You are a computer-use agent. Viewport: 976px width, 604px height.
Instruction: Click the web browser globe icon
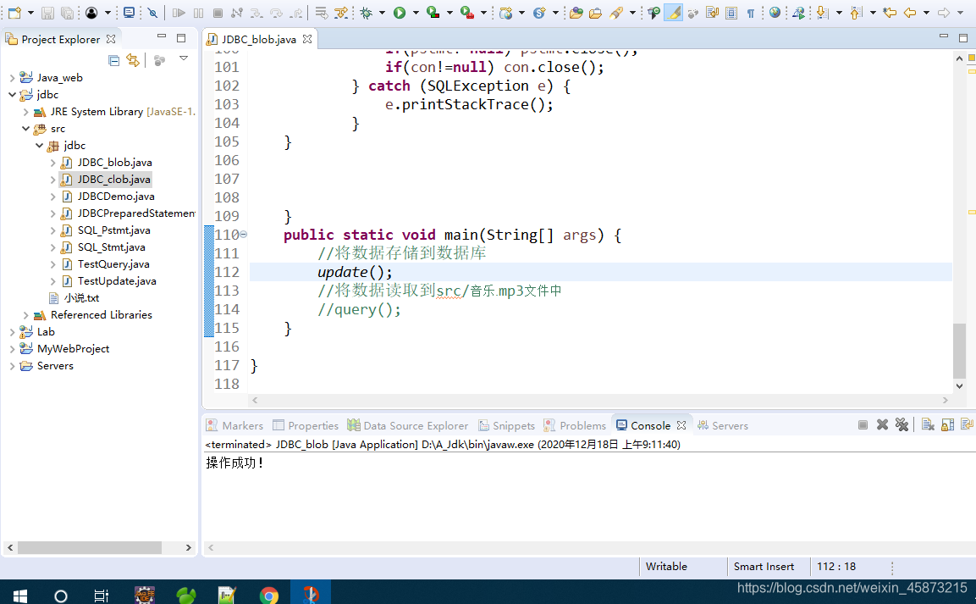775,13
